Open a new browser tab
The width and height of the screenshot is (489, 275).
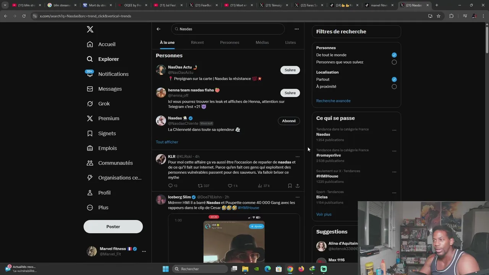click(x=437, y=5)
